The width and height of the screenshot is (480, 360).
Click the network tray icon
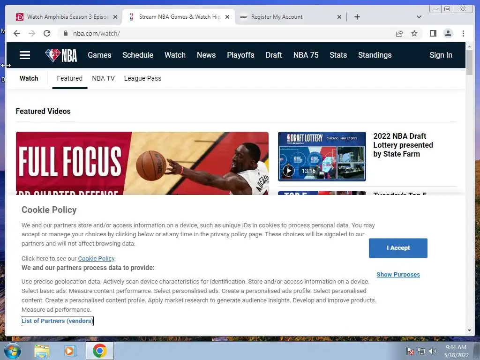(421, 351)
